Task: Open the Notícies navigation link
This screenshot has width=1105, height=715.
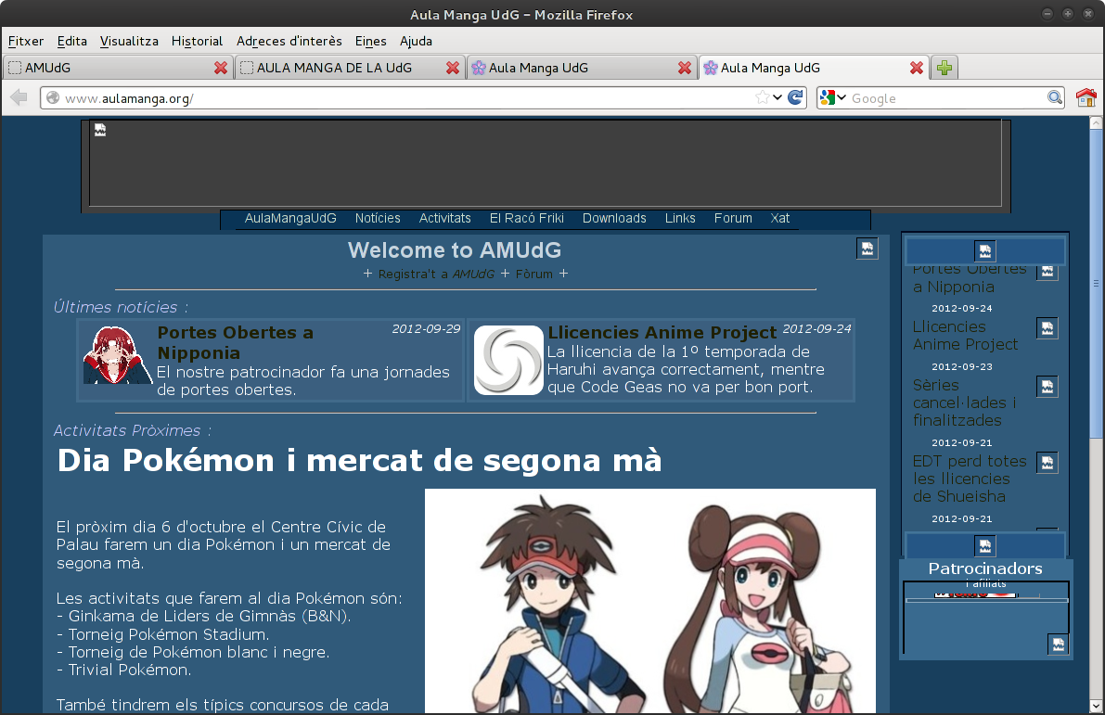Action: click(378, 218)
